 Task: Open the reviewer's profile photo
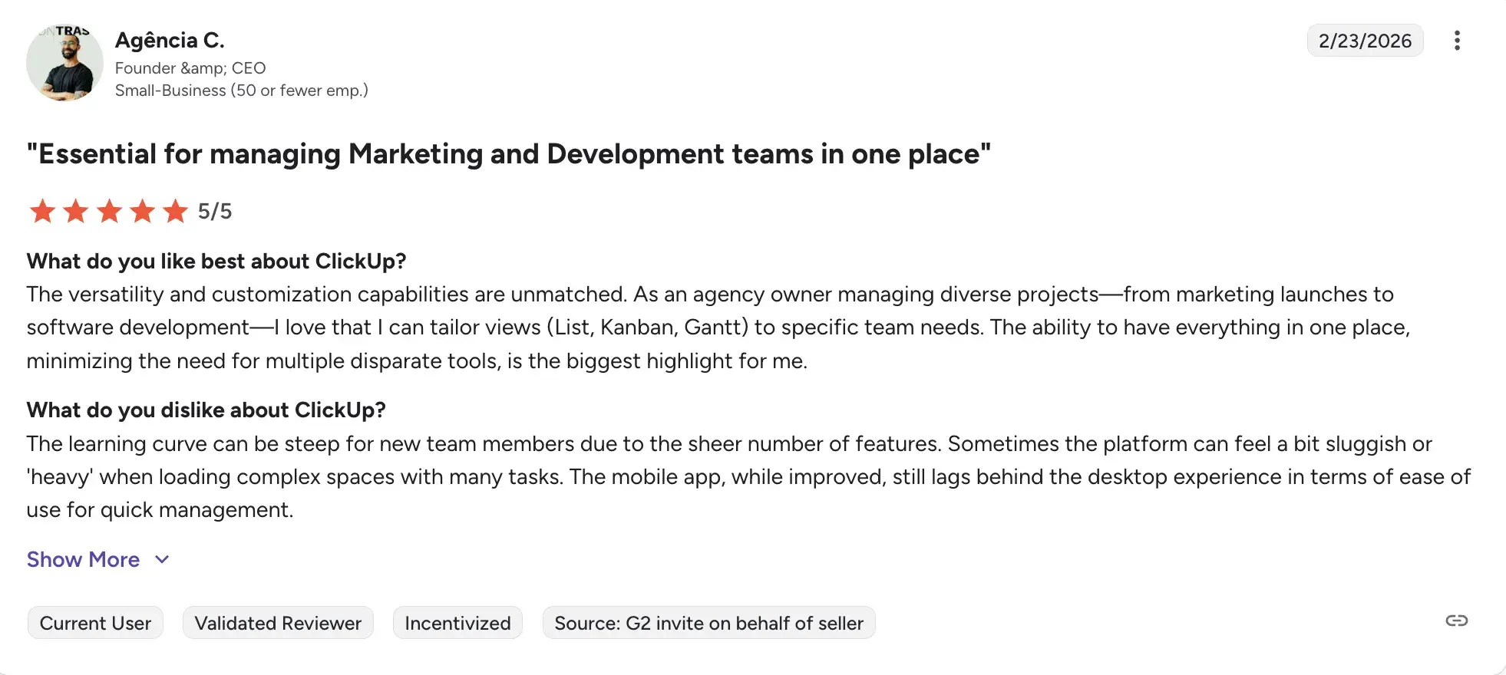64,63
